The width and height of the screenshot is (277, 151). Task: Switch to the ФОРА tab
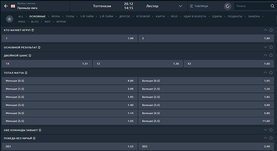coord(56,16)
